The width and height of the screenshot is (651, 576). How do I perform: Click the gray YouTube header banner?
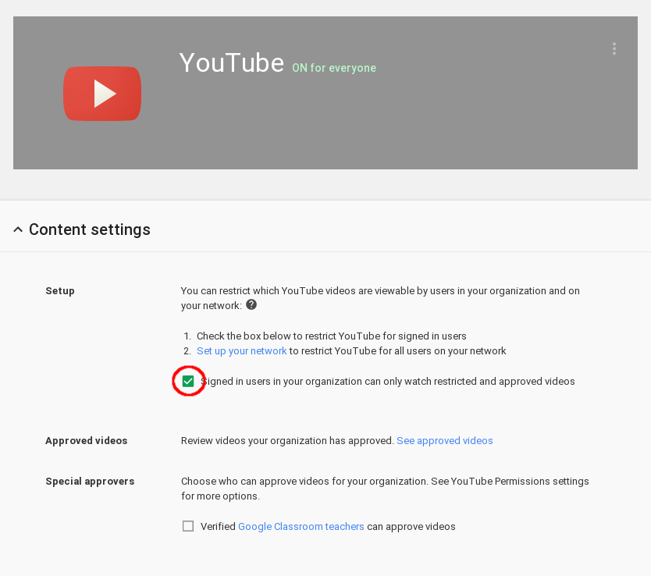coord(325,93)
